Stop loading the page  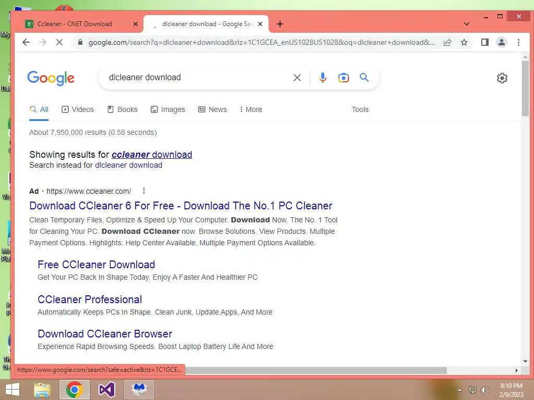coord(59,42)
